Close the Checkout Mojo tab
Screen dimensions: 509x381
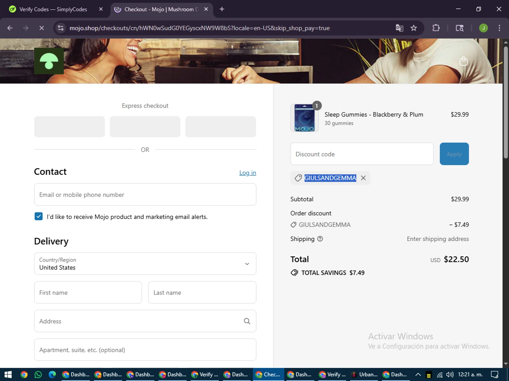206,9
